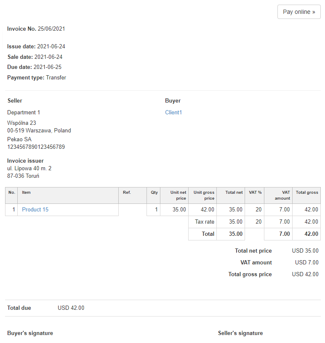Viewport: 325px width, 343px height.
Task: Click the Department 1 seller name
Action: pos(24,113)
